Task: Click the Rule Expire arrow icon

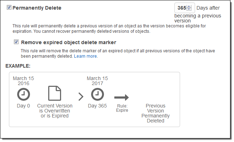Action: pos(121,98)
